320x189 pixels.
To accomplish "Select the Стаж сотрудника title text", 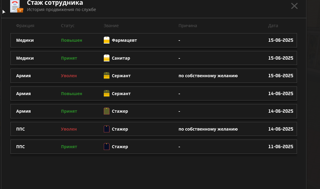I will [55, 3].
